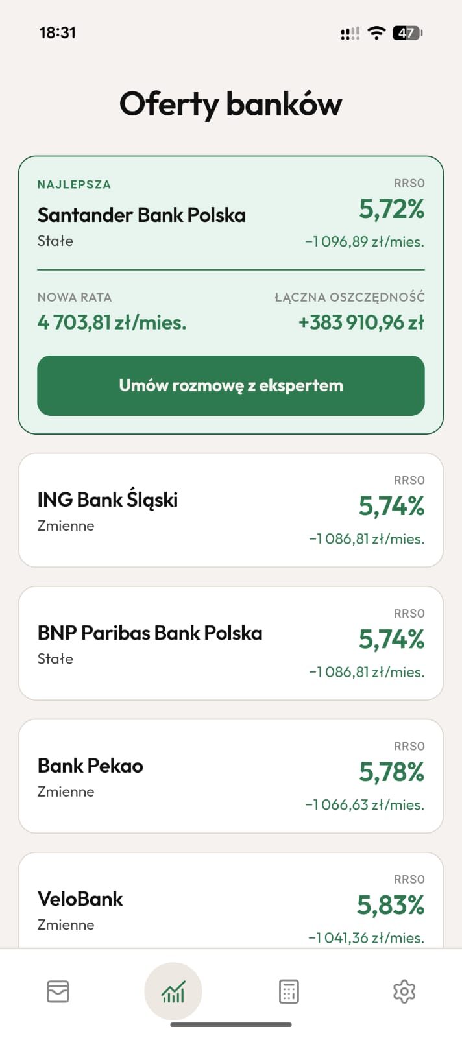The width and height of the screenshot is (462, 1038).
Task: Tap the total savings amount +383 910,96 zł
Action: tap(361, 322)
